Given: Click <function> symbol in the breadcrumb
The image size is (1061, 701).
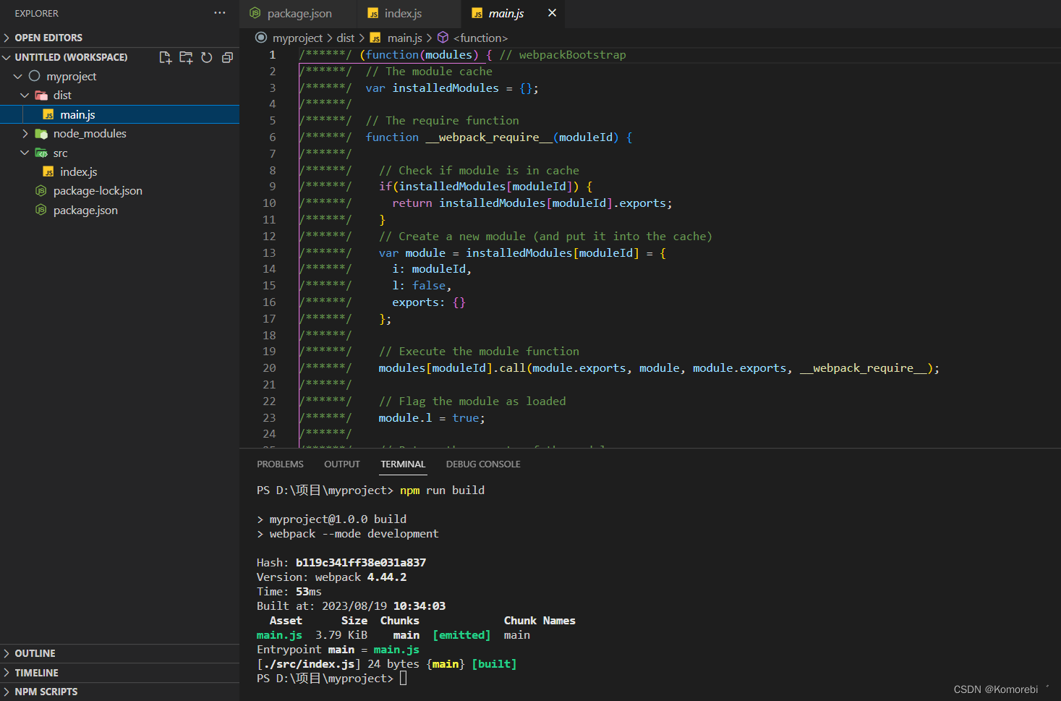Looking at the screenshot, I should (480, 38).
